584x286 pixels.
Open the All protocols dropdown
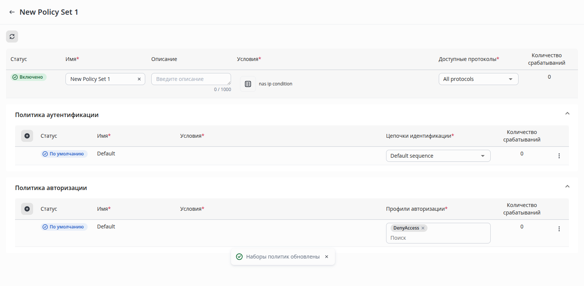(x=478, y=79)
